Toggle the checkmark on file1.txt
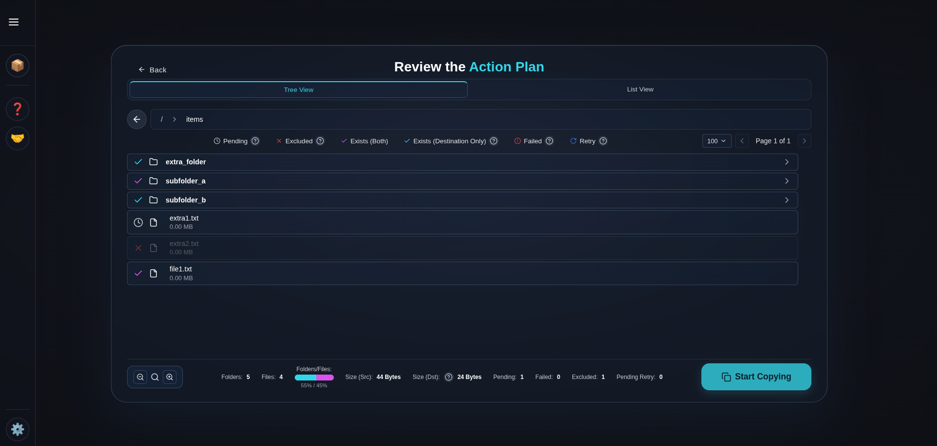937x446 pixels. pos(138,273)
